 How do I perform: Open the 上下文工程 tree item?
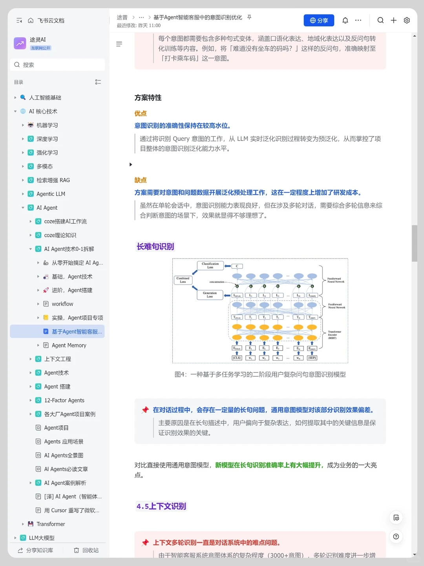(57, 359)
